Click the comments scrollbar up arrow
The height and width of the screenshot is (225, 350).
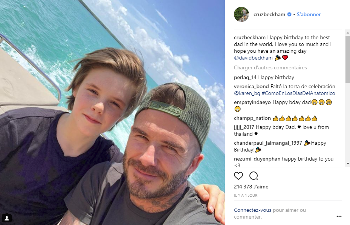point(347,33)
